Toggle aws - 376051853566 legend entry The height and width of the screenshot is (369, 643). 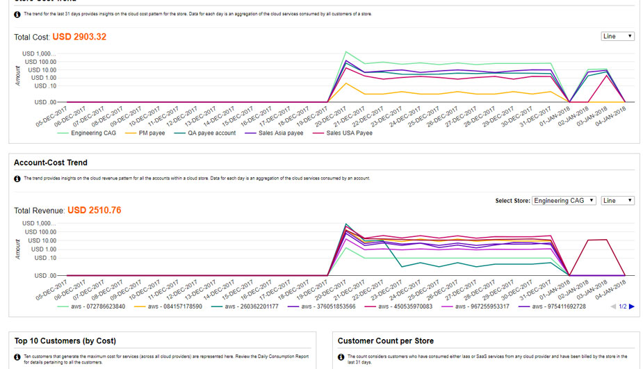(322, 306)
